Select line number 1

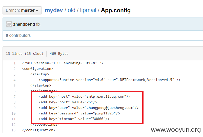coord(14,63)
